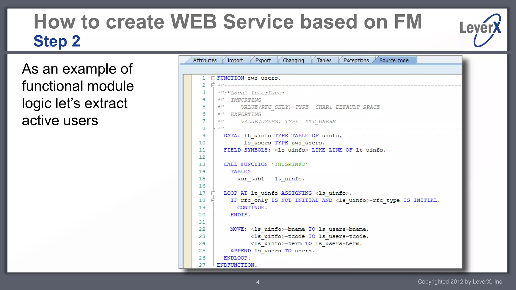Click the APPEND ls_users TO users line

click(x=272, y=251)
